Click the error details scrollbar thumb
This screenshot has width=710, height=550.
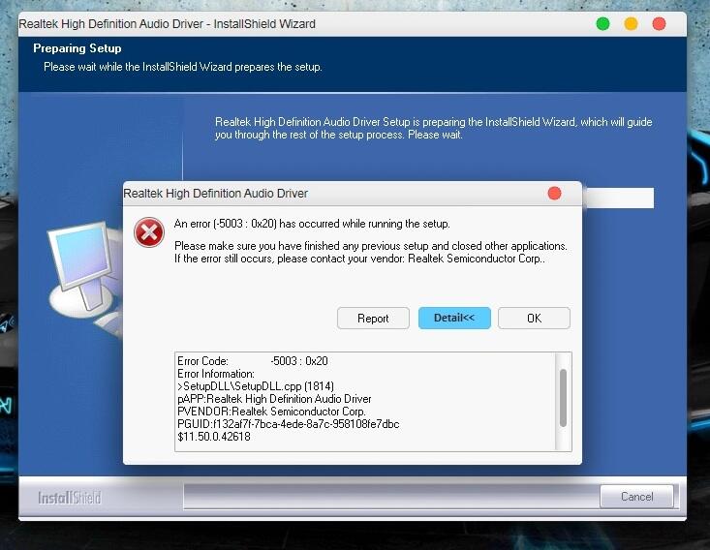click(564, 398)
